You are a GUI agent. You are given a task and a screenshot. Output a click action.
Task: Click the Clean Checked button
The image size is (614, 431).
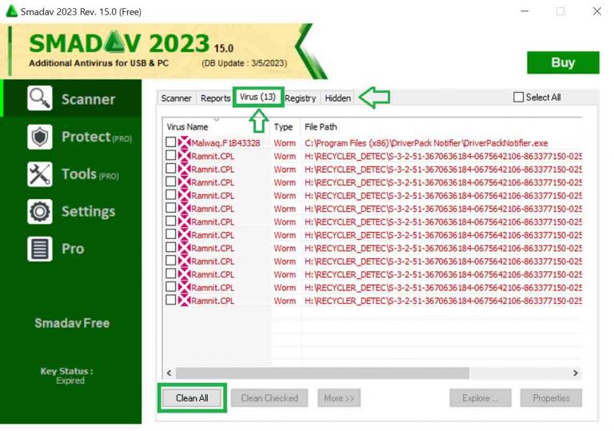[269, 398]
